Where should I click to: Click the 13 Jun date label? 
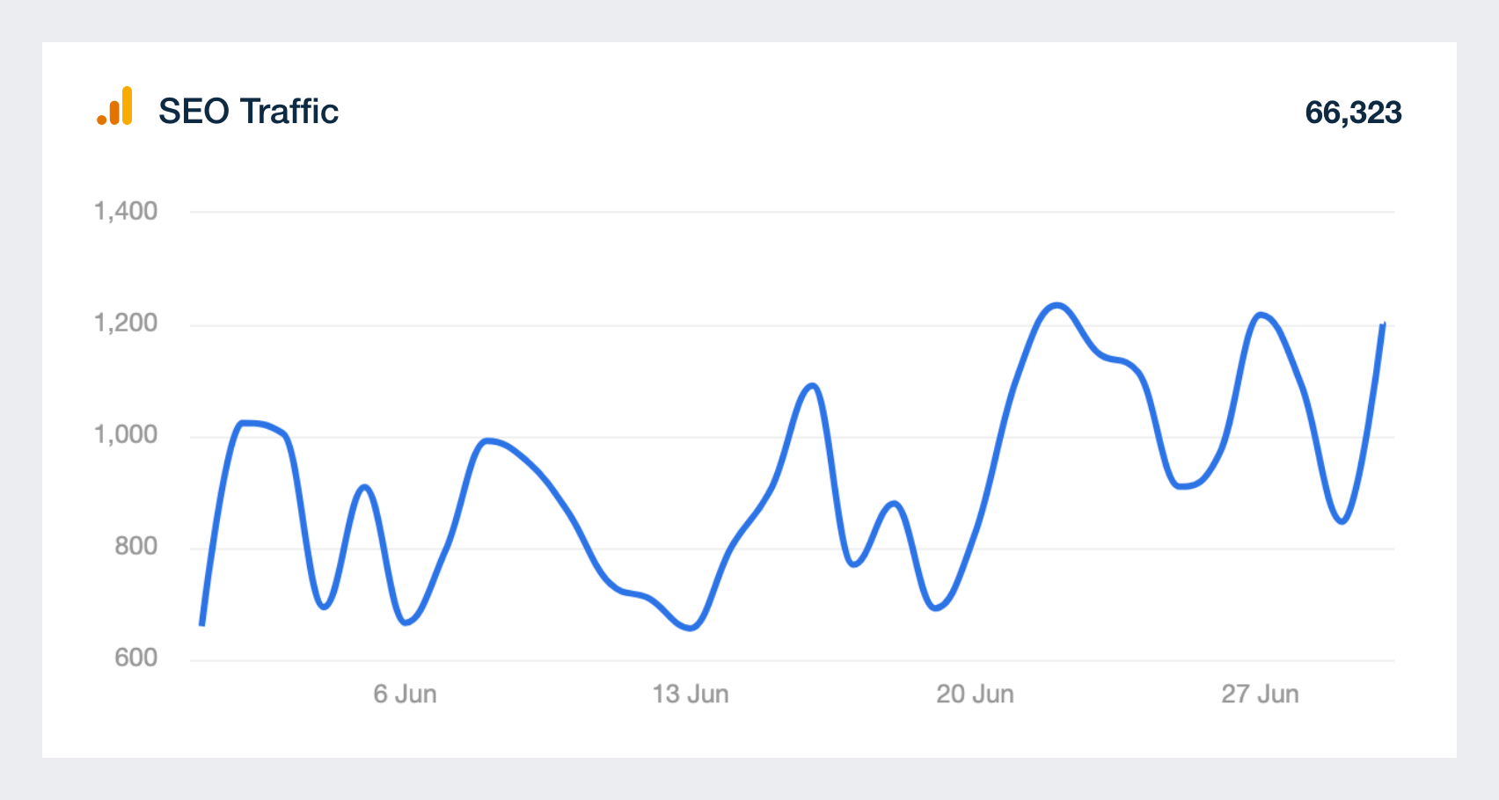[691, 695]
